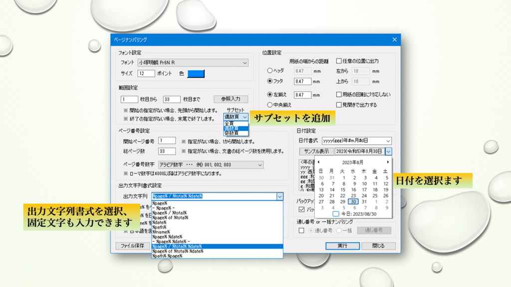
Task: Toggle 用紙の回転に対応しない checkbox
Action: pyautogui.click(x=339, y=94)
